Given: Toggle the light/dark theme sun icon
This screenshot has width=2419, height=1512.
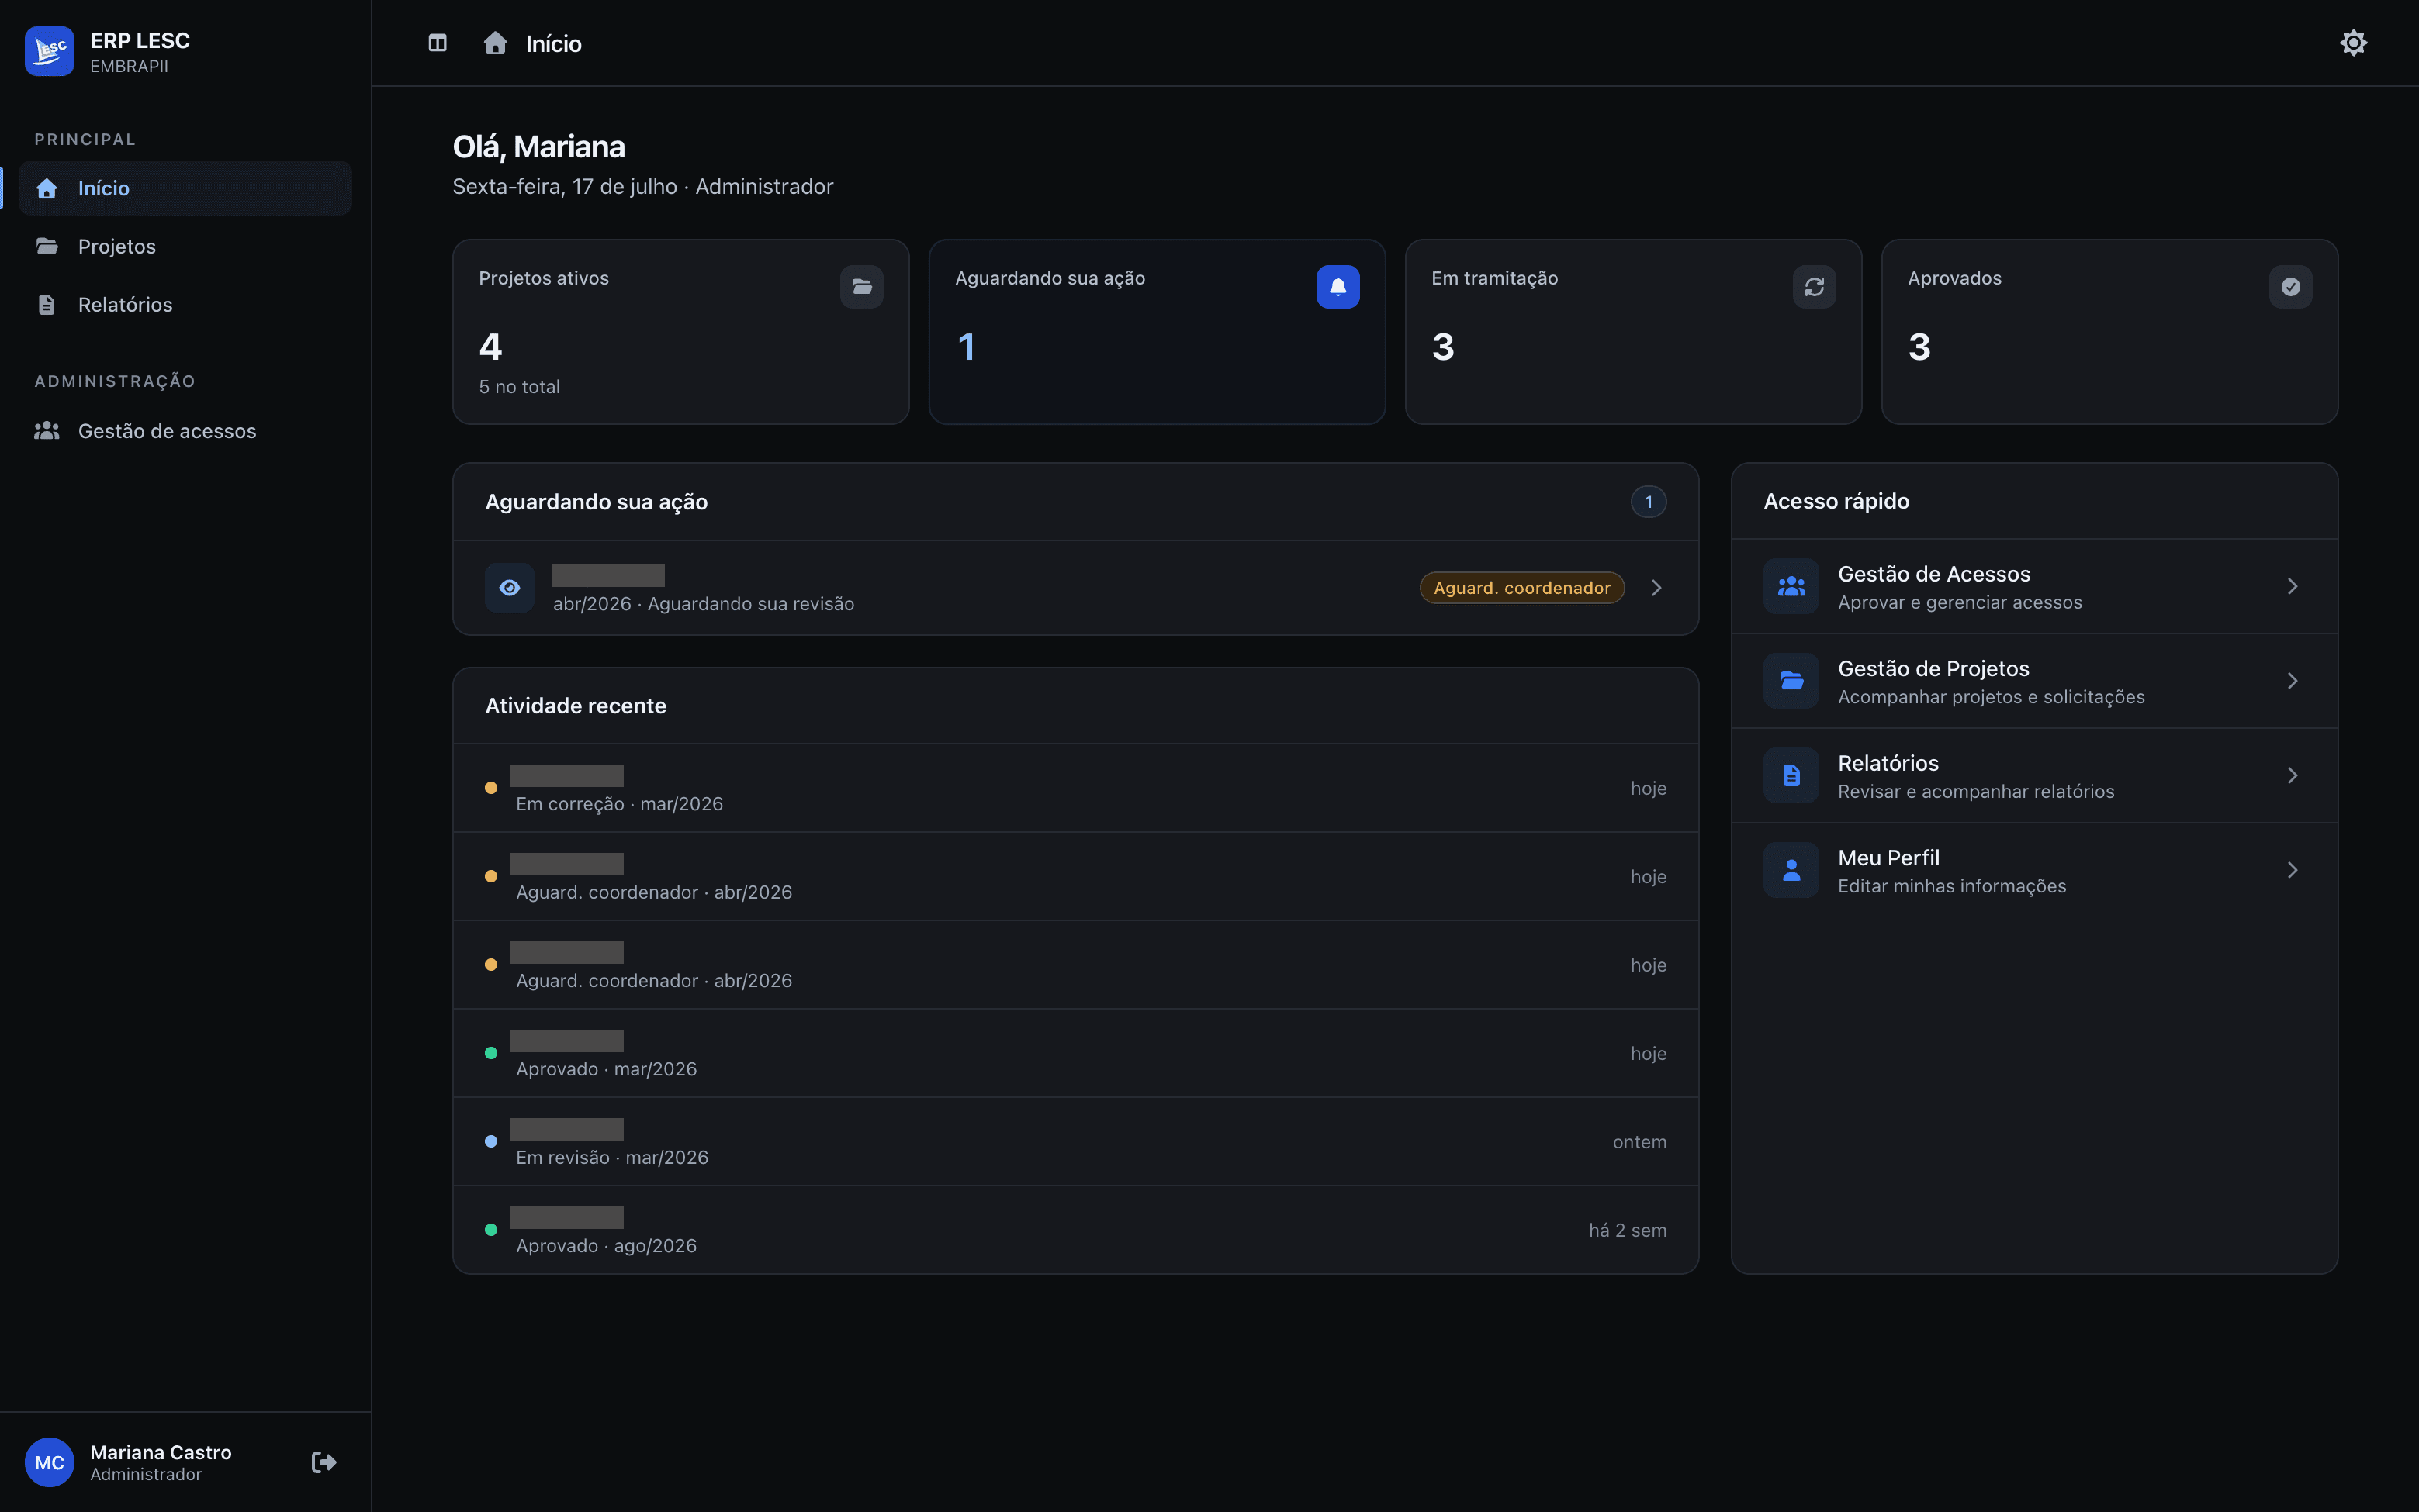Looking at the screenshot, I should click(x=2353, y=43).
